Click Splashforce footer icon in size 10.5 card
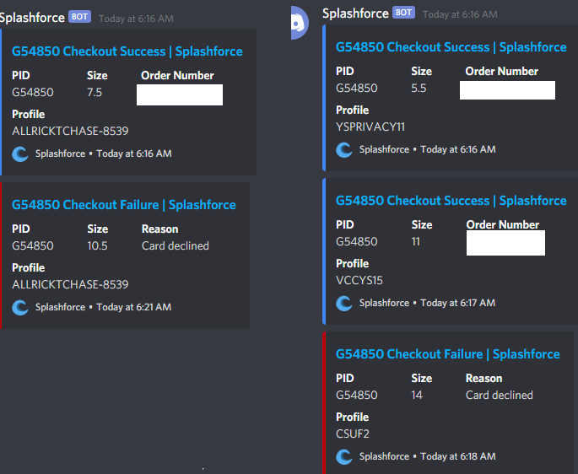Screen dimensions: 578x474 tap(20, 307)
